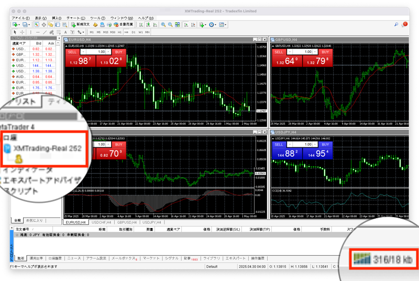The image size is (419, 281).
Task: Open the red notification bubble
Action: [404, 24]
